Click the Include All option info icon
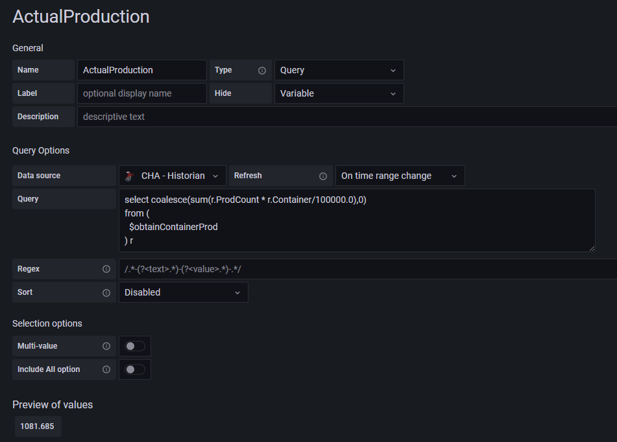Image resolution: width=617 pixels, height=442 pixels. [x=106, y=369]
